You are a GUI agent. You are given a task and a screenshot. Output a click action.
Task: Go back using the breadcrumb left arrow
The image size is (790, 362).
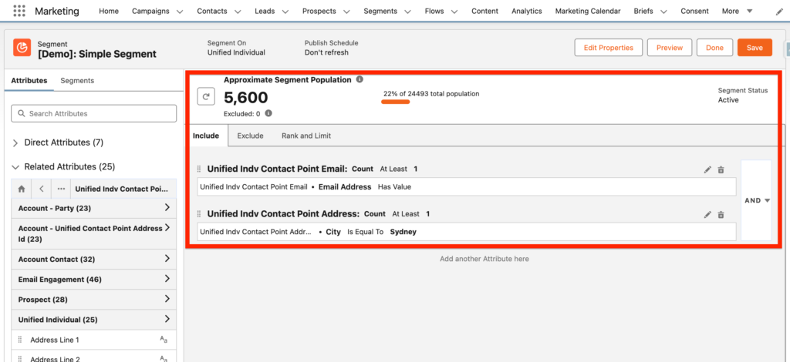coord(42,189)
